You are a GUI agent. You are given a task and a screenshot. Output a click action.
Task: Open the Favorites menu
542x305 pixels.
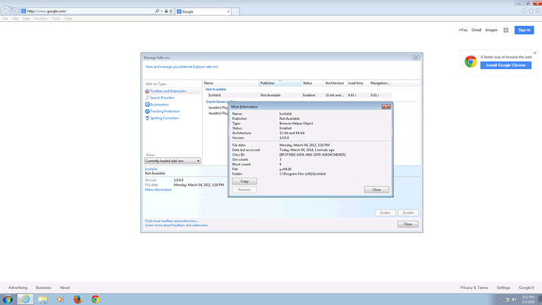(41, 18)
